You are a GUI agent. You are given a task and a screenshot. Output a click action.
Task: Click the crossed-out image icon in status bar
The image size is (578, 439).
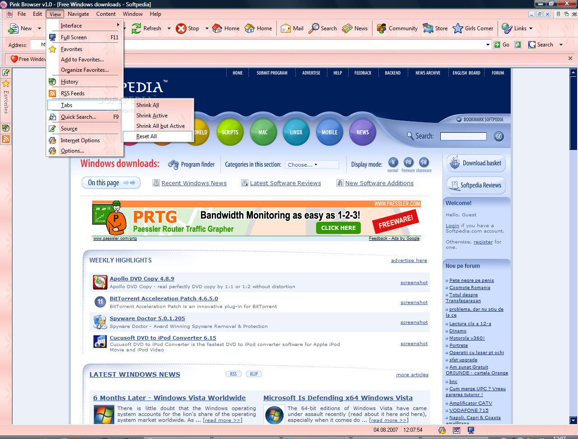coord(457,430)
